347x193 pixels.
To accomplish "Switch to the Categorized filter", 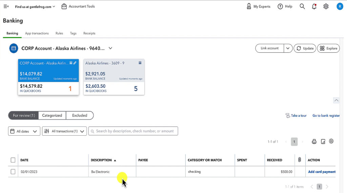I will click(52, 115).
